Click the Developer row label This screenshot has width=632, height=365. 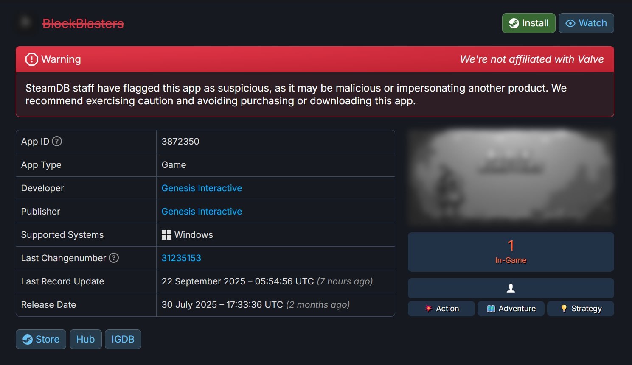click(42, 188)
